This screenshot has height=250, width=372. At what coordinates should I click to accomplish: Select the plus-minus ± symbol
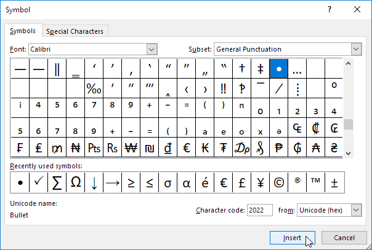334,182
